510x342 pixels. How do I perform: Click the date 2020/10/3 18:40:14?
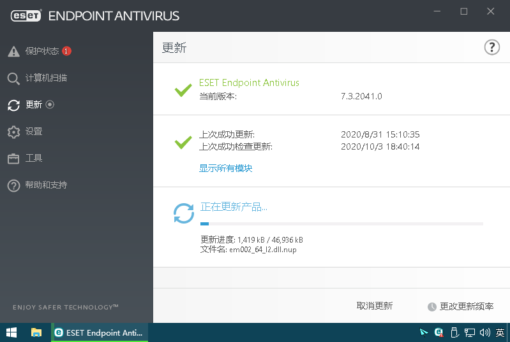point(380,146)
